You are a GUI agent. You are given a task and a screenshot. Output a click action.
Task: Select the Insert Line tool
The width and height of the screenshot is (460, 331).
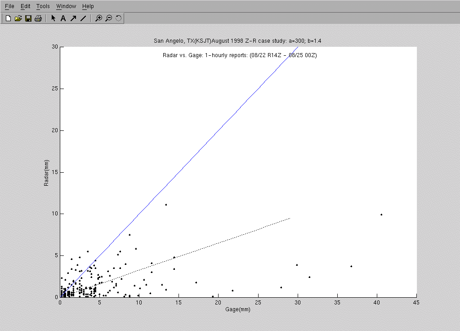[x=83, y=18]
